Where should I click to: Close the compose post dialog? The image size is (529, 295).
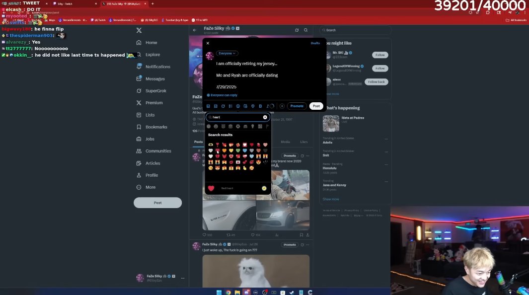click(208, 43)
